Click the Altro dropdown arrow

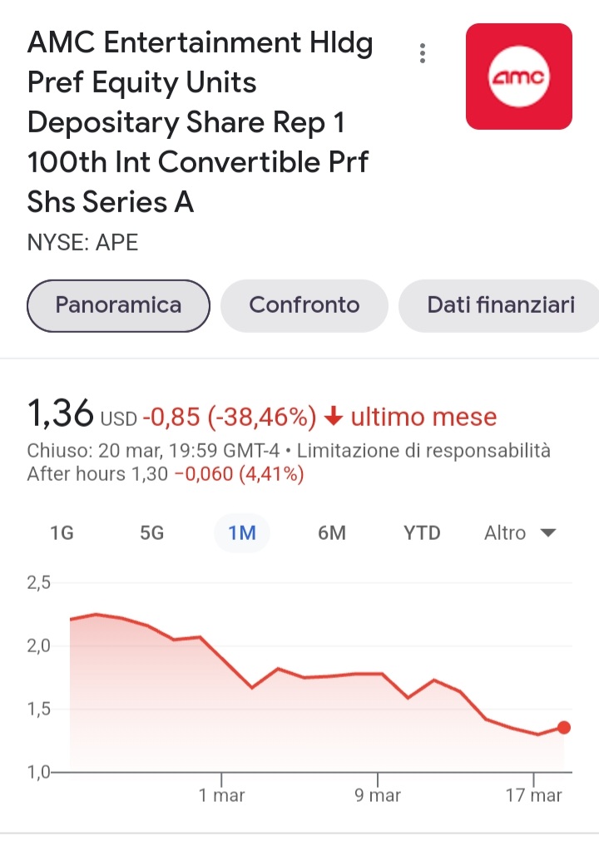click(548, 533)
